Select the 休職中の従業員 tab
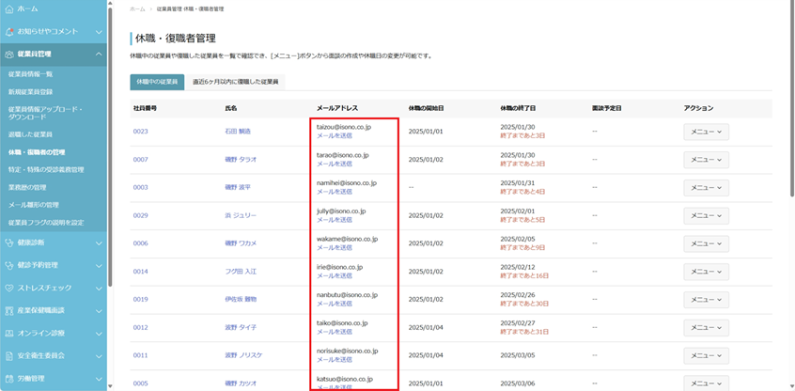 click(157, 82)
